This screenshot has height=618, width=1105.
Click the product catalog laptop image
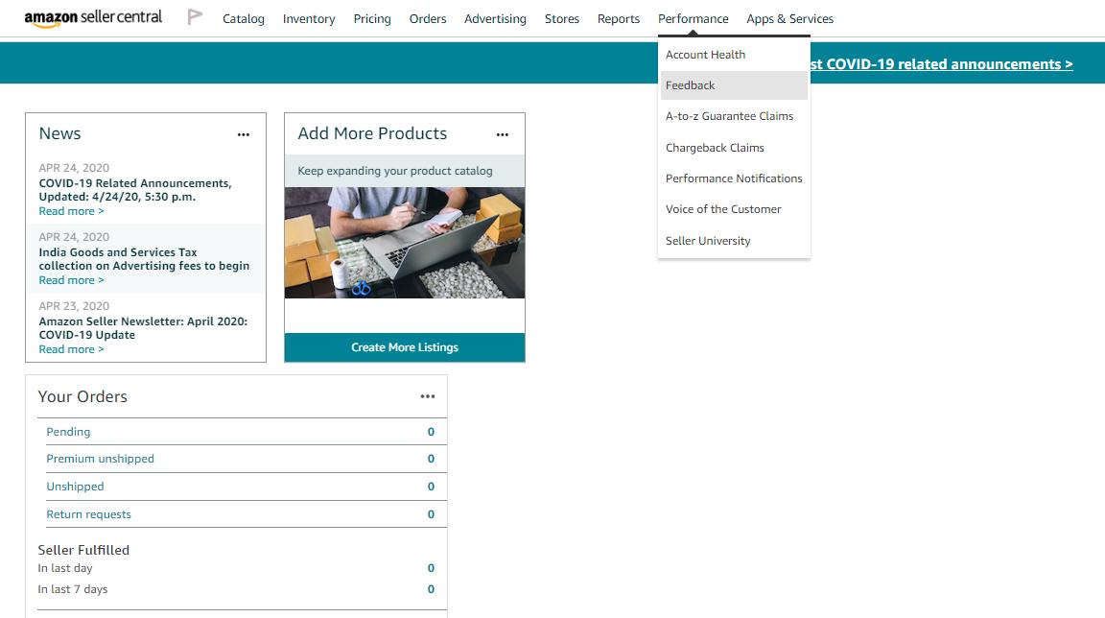(405, 243)
